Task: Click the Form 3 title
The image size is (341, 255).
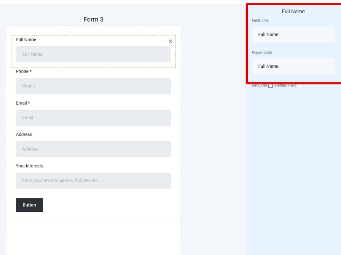Action: pos(93,19)
